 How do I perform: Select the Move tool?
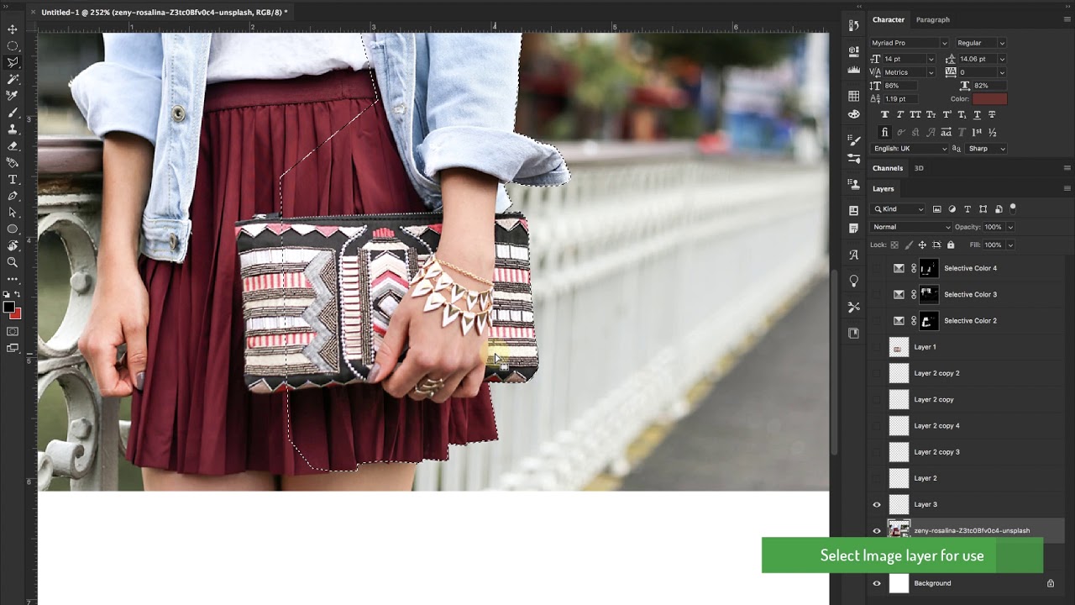click(x=13, y=29)
